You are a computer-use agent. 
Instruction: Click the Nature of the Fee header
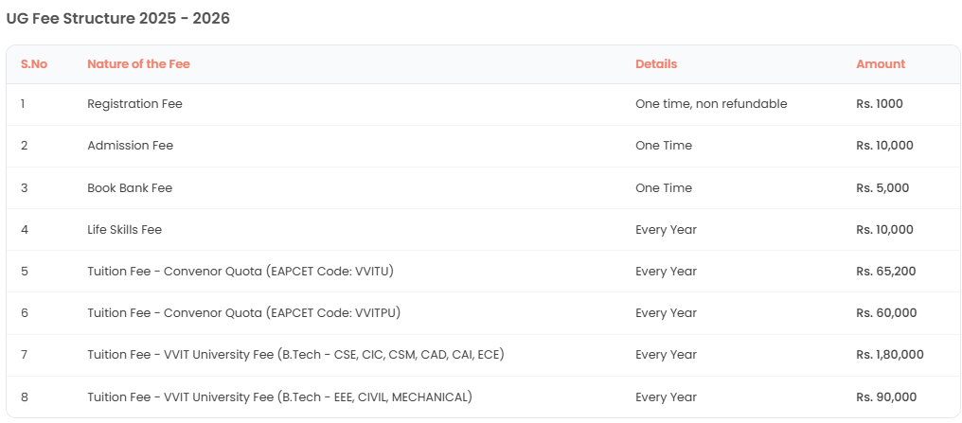point(138,64)
